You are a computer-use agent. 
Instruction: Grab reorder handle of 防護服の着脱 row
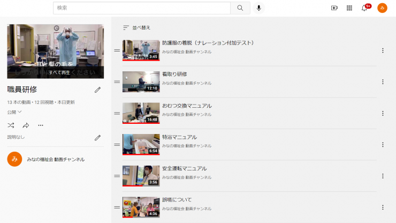(117, 50)
